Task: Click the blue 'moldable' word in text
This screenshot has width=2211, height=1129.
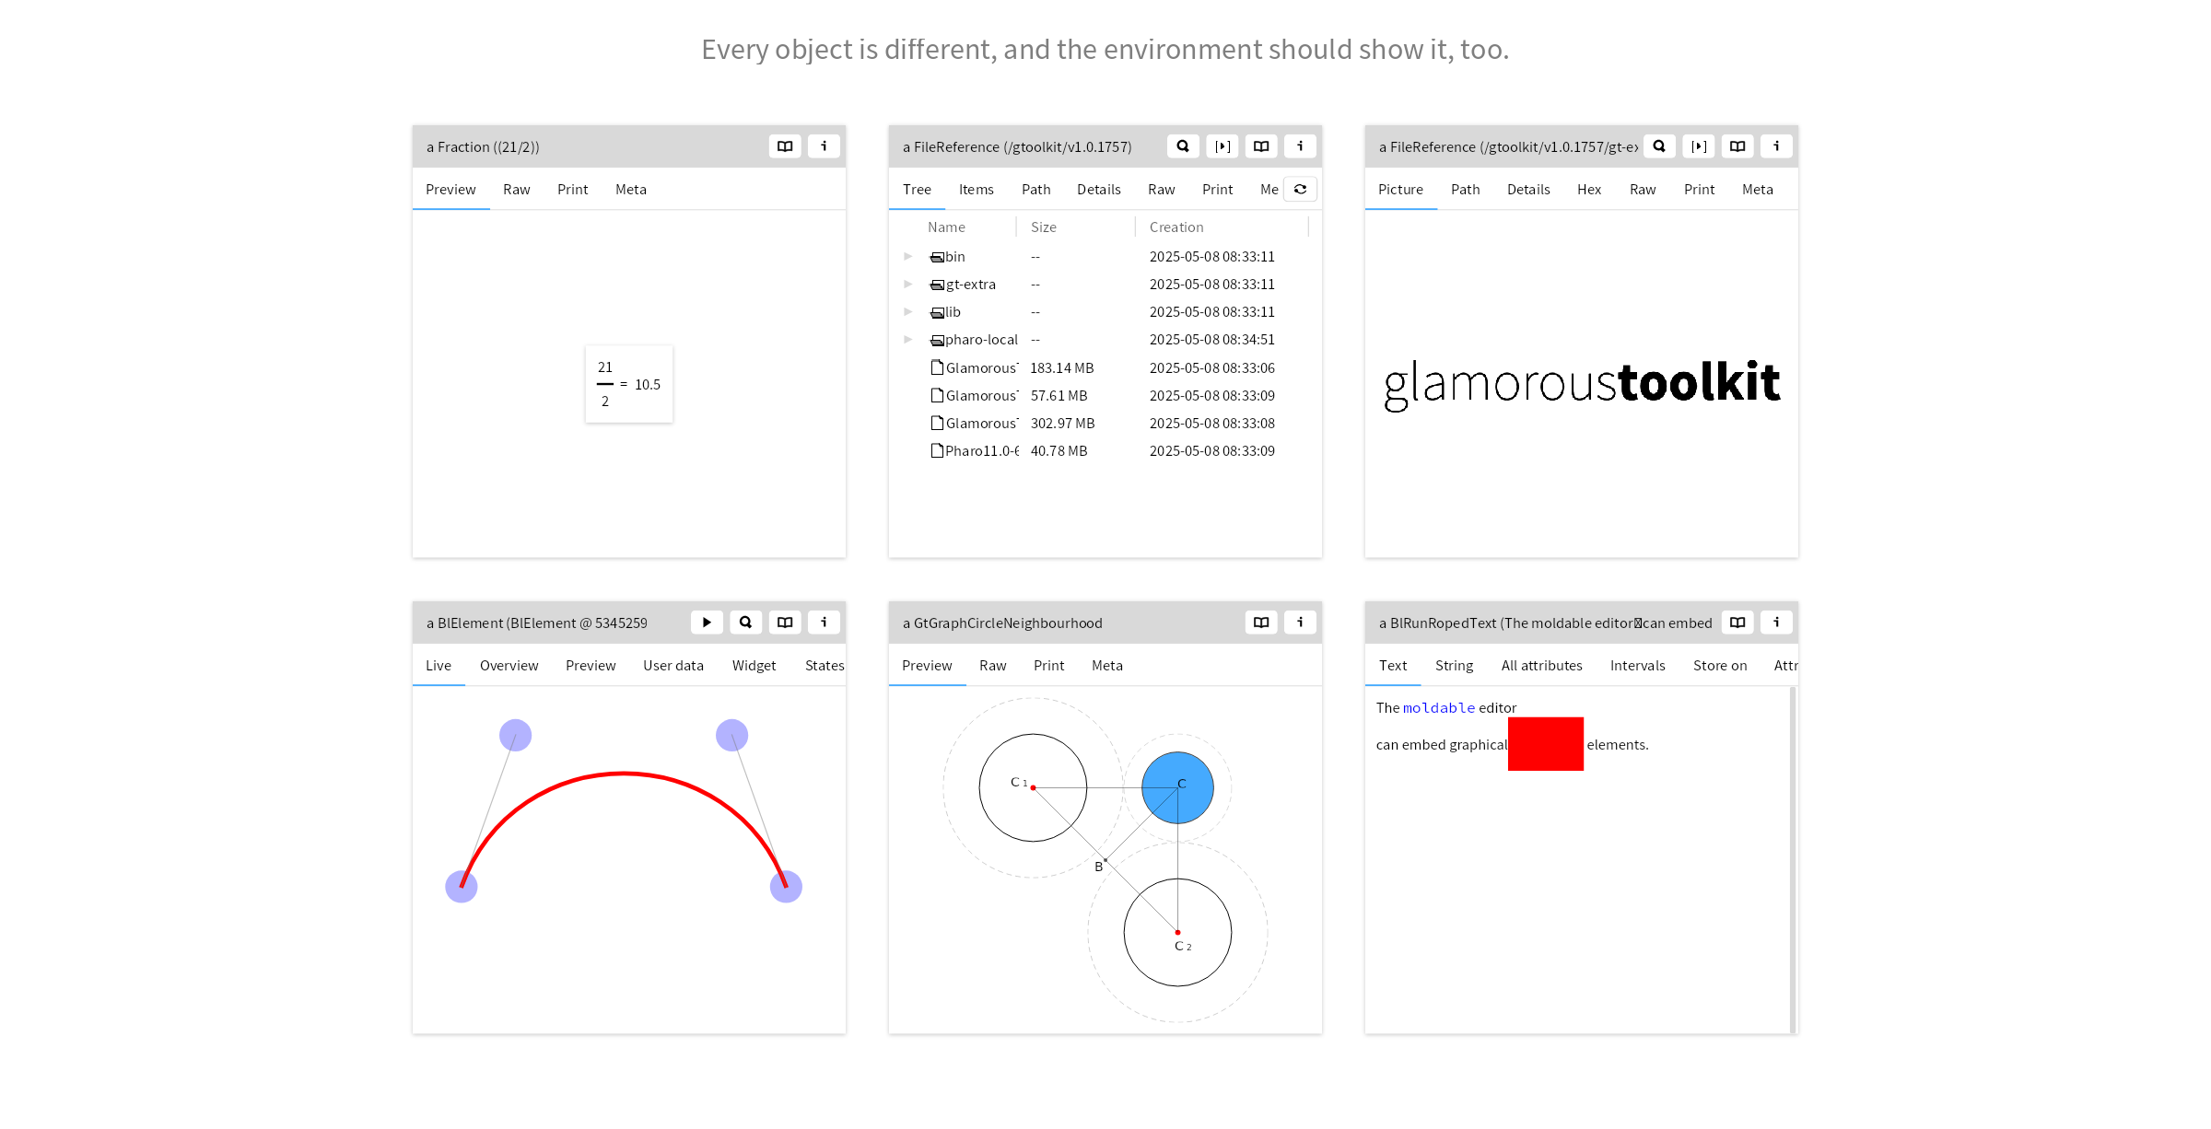Action: click(x=1439, y=708)
